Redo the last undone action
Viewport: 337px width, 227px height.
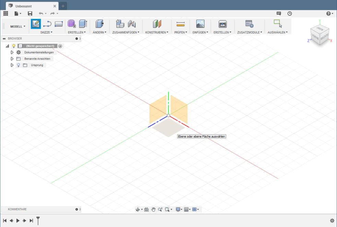tap(53, 13)
